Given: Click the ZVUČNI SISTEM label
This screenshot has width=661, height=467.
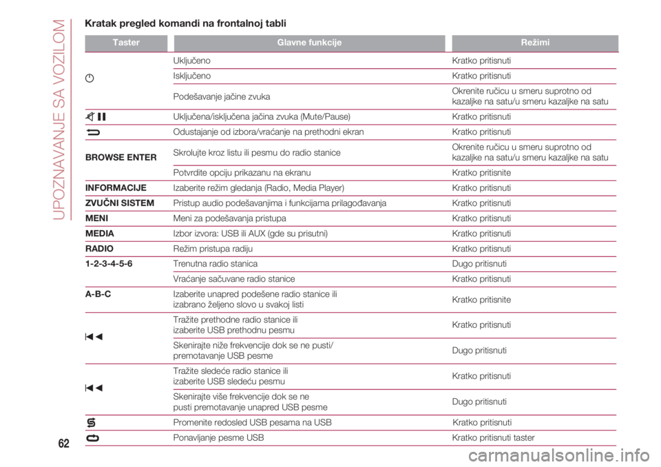Looking at the screenshot, I should [x=120, y=203].
